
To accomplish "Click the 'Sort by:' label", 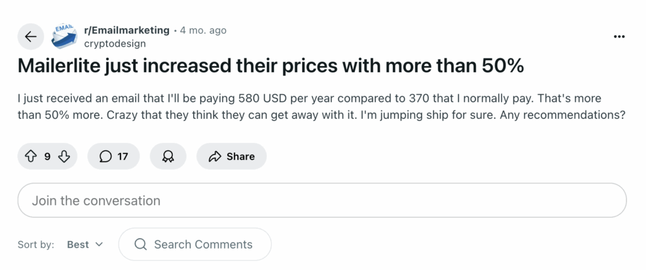I will pyautogui.click(x=35, y=244).
